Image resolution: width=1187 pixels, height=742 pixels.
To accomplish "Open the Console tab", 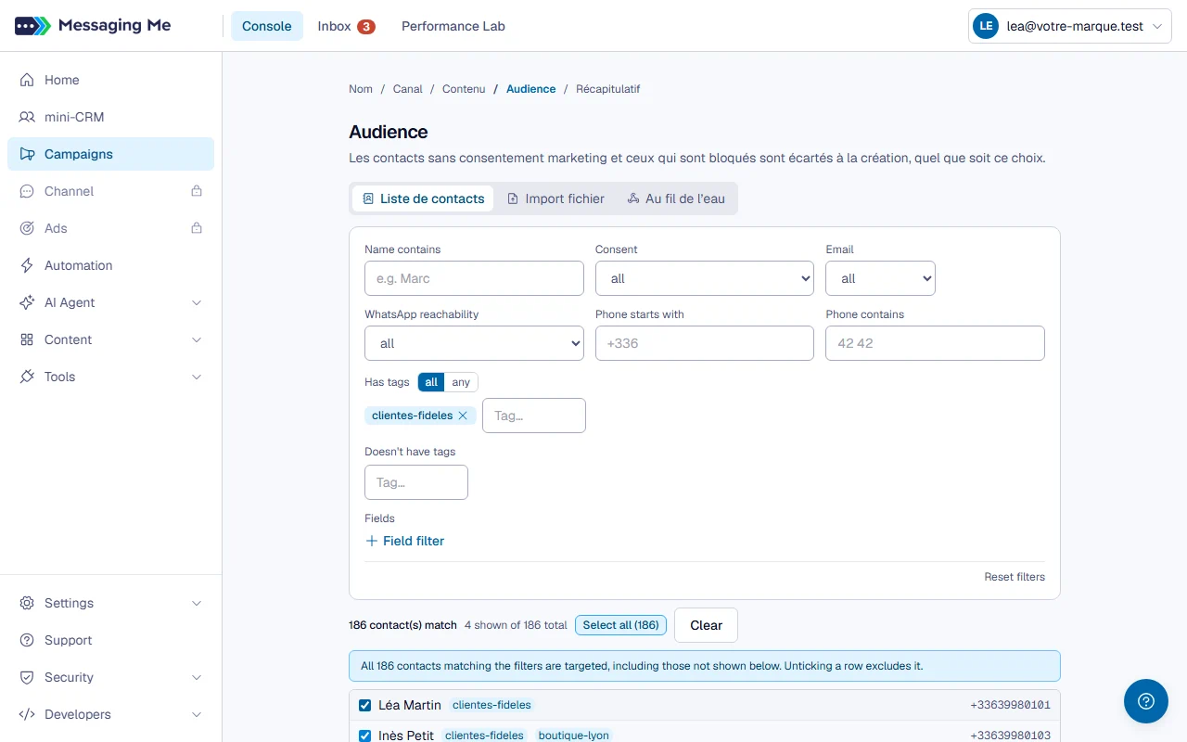I will pos(267,26).
